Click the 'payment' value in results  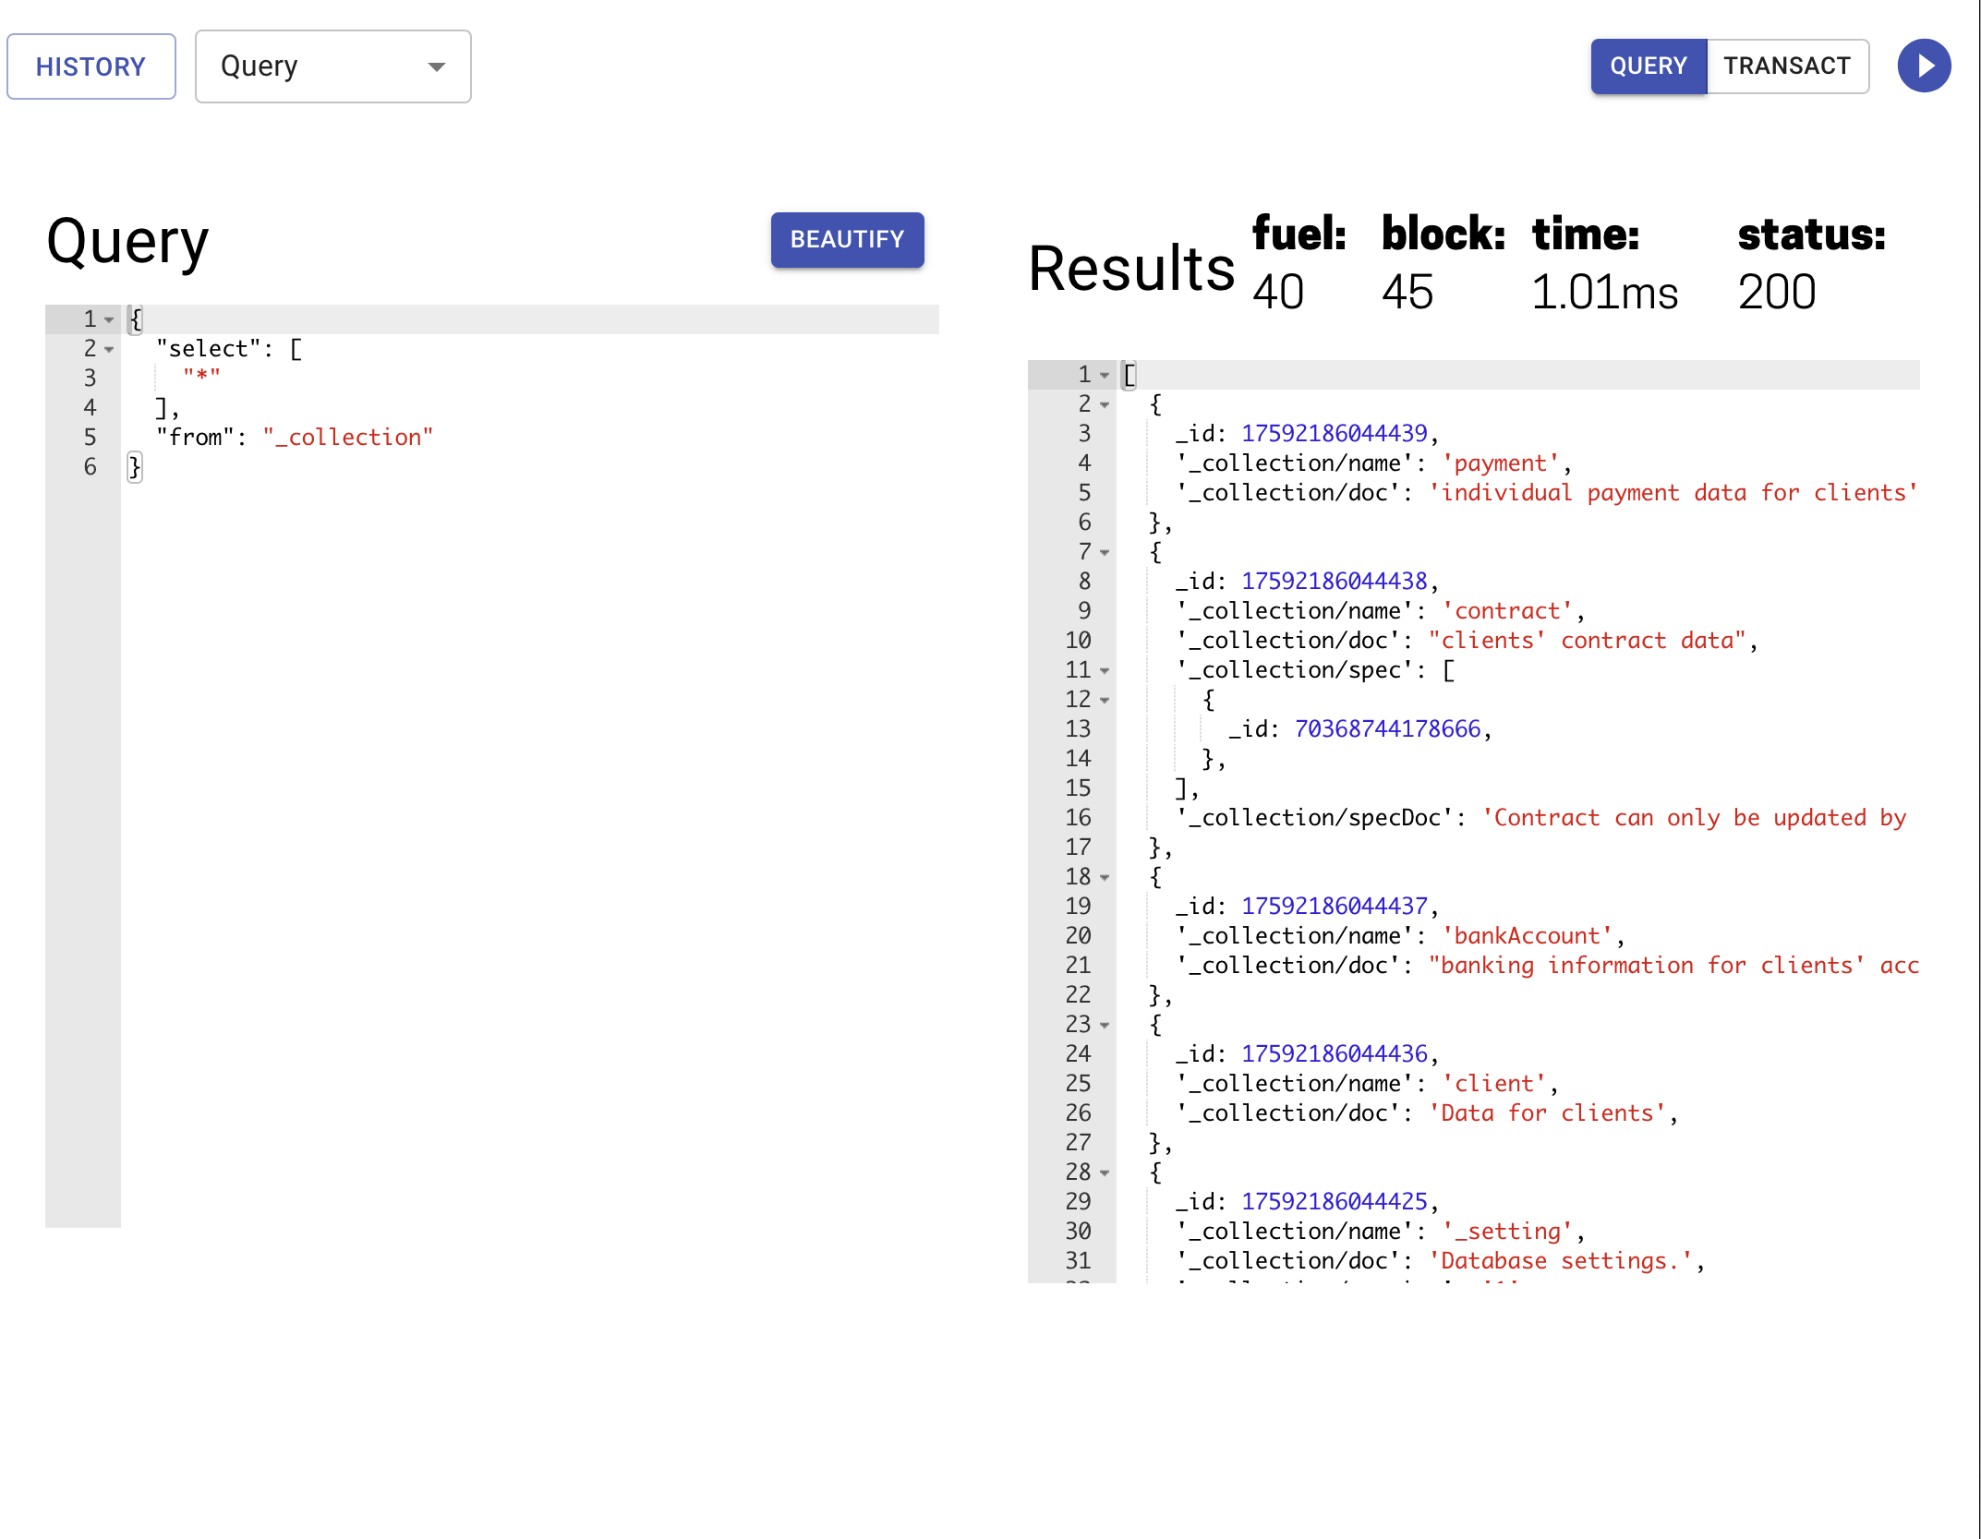pyautogui.click(x=1501, y=463)
